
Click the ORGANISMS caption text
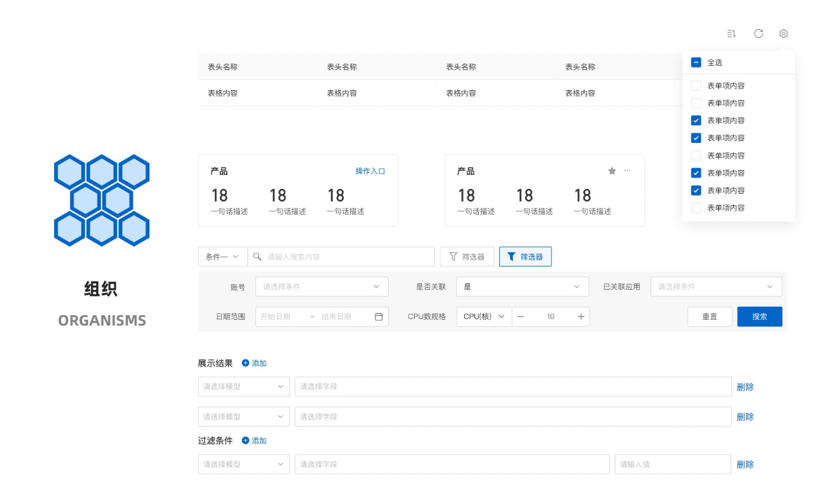pos(102,320)
